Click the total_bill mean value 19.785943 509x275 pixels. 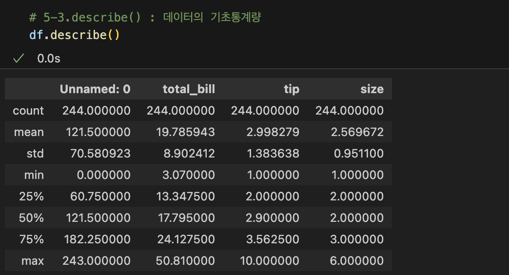pos(185,132)
